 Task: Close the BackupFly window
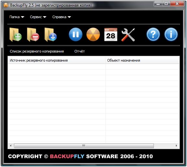coord(177,4)
